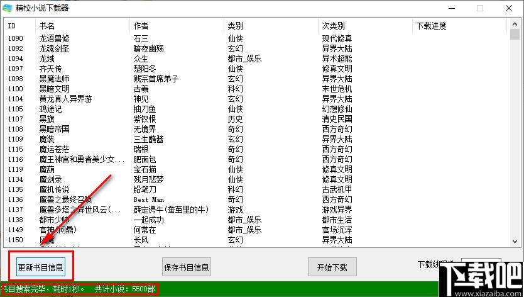Image resolution: width=524 pixels, height=297 pixels.
Task: Click ID 1136 in the list
Action: [x=15, y=199]
